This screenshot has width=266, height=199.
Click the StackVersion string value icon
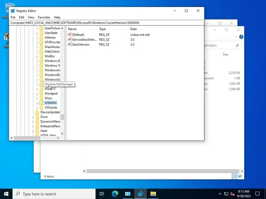[70, 44]
